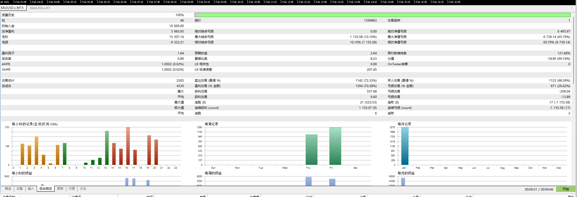
Task: Click the hour 13 bar in 每小时的记录 chart
Action: click(107, 148)
